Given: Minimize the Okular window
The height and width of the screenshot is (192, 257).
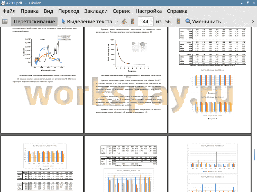Looking at the screenshot, I should pyautogui.click(x=242, y=3).
